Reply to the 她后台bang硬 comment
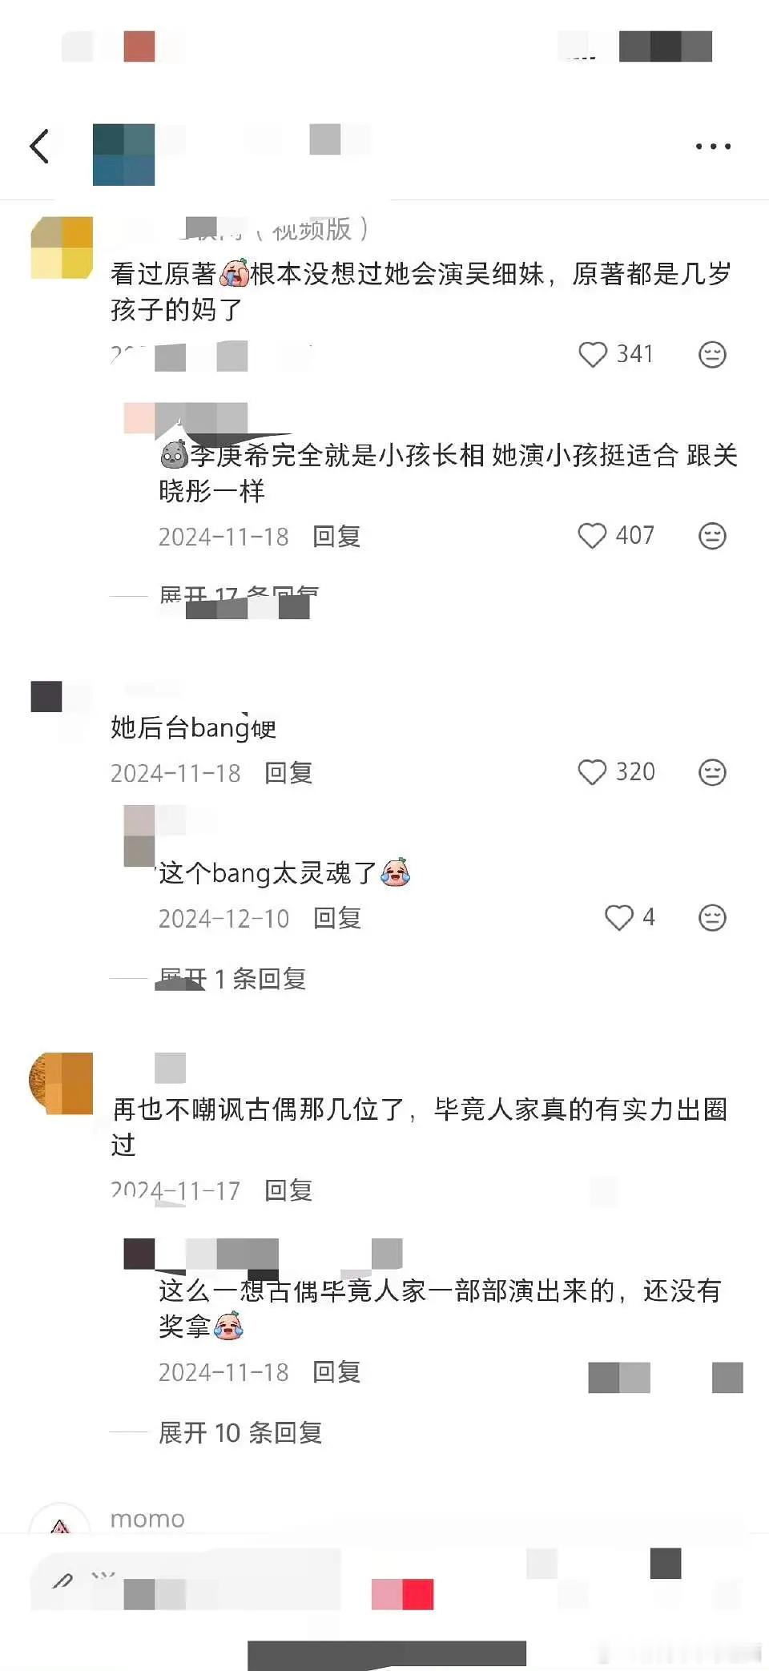This screenshot has height=1671, width=769. coord(288,773)
